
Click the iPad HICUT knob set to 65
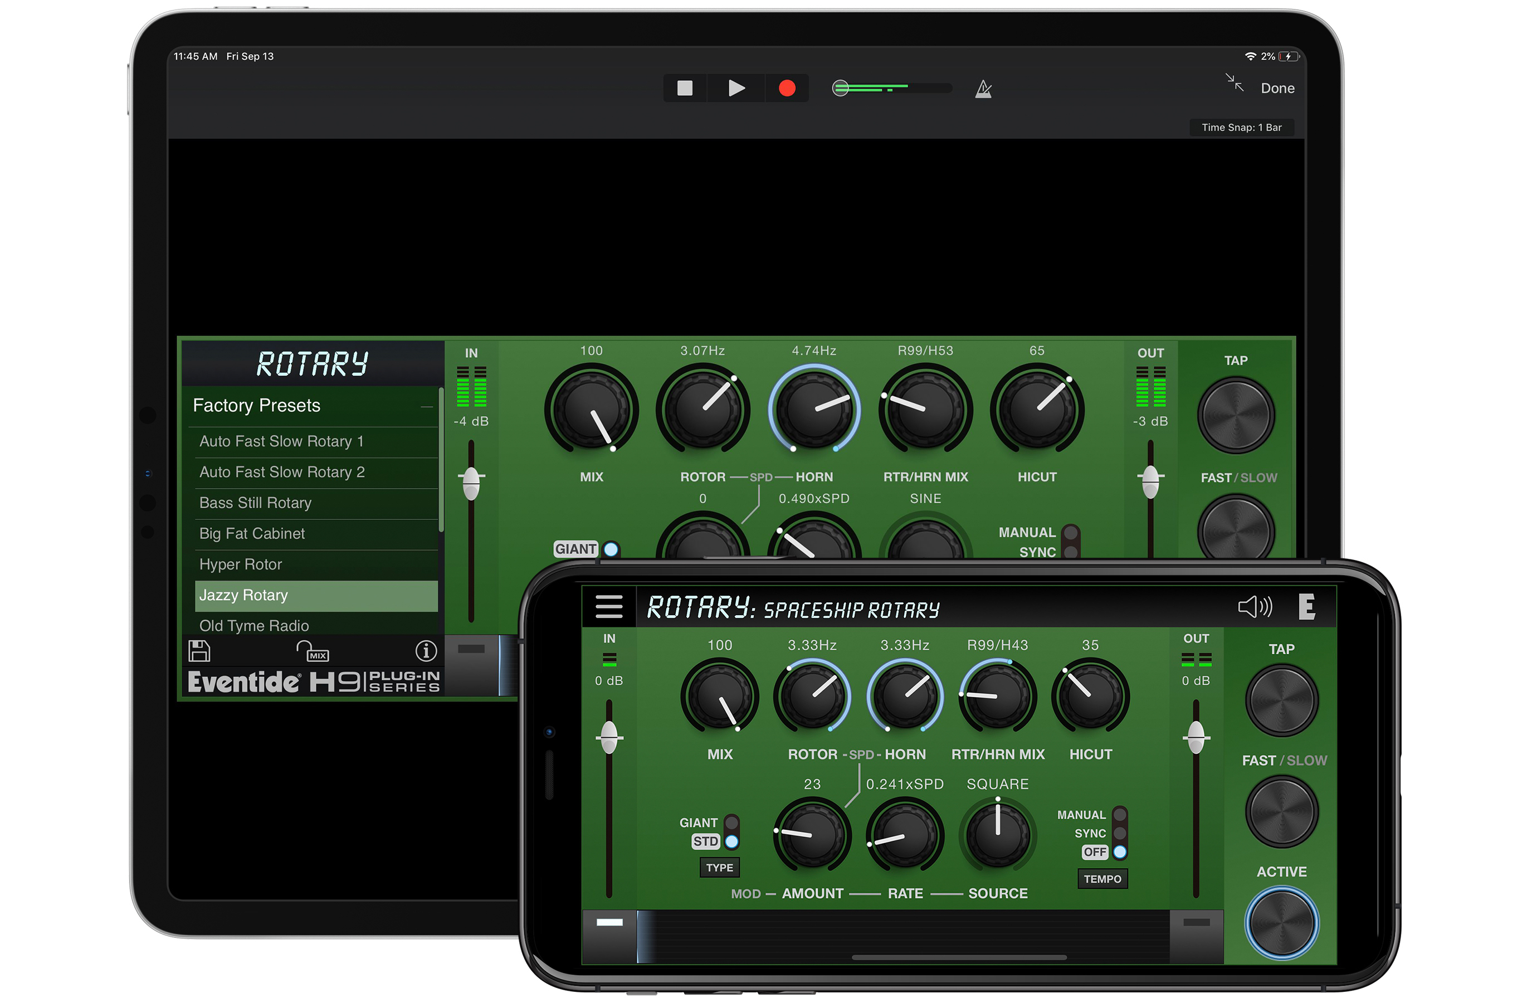coord(1037,410)
